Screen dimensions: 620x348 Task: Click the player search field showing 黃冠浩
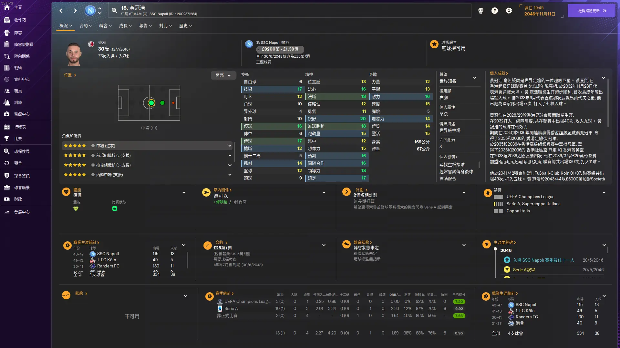click(290, 11)
